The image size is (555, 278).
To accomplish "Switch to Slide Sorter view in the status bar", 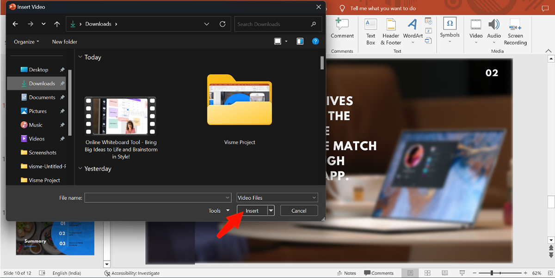I will coord(427,273).
